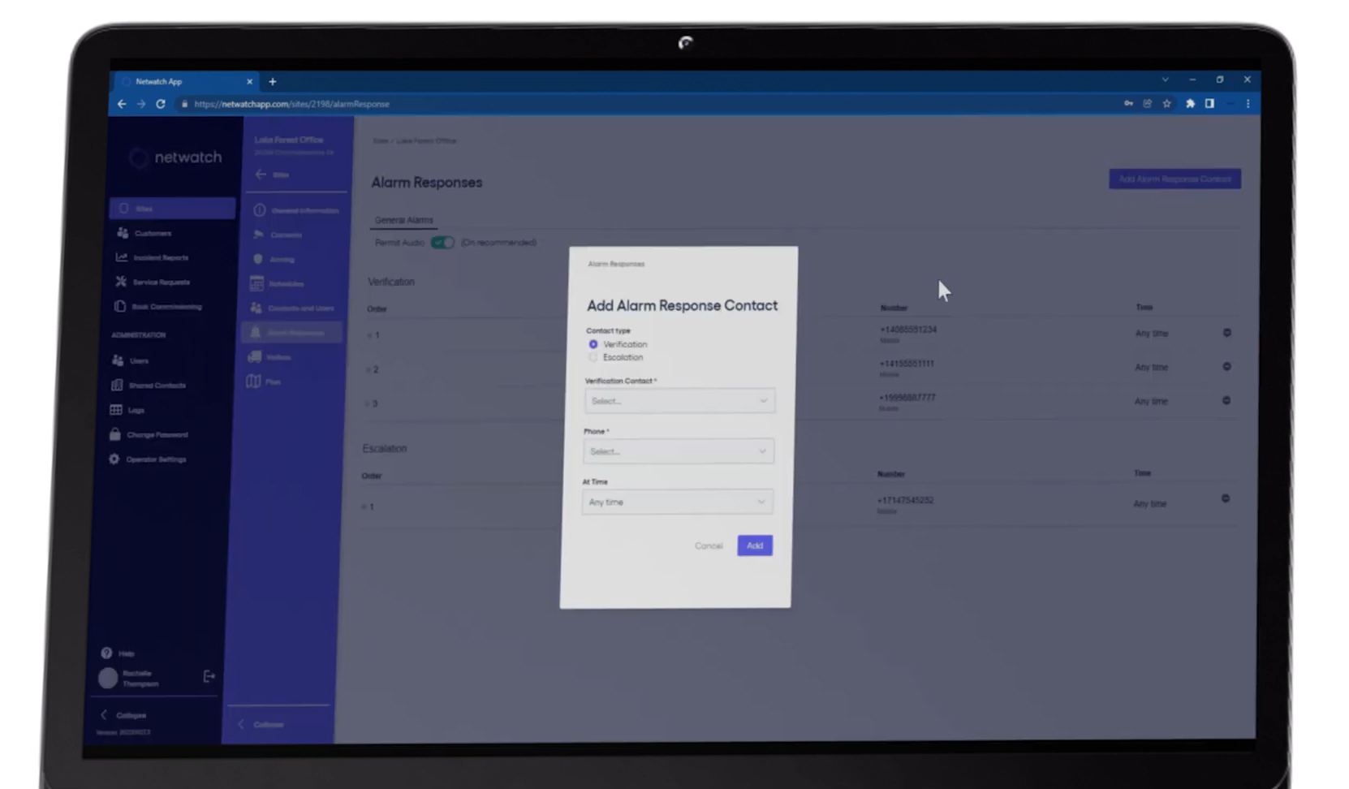Select the Verification contact type radio button
Image resolution: width=1349 pixels, height=789 pixels.
(x=593, y=343)
